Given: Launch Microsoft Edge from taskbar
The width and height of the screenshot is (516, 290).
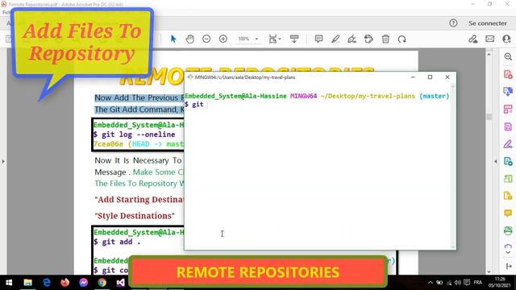Looking at the screenshot, I should [47, 283].
